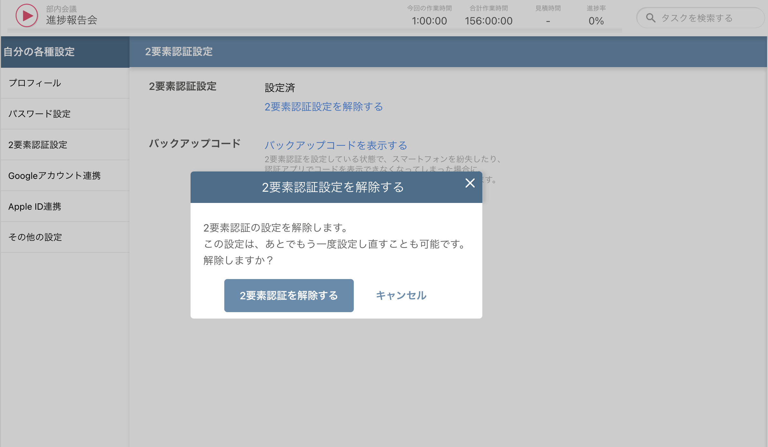Click the 自分の各種設定 sidebar header
Screen dimensions: 768x447
click(x=39, y=52)
